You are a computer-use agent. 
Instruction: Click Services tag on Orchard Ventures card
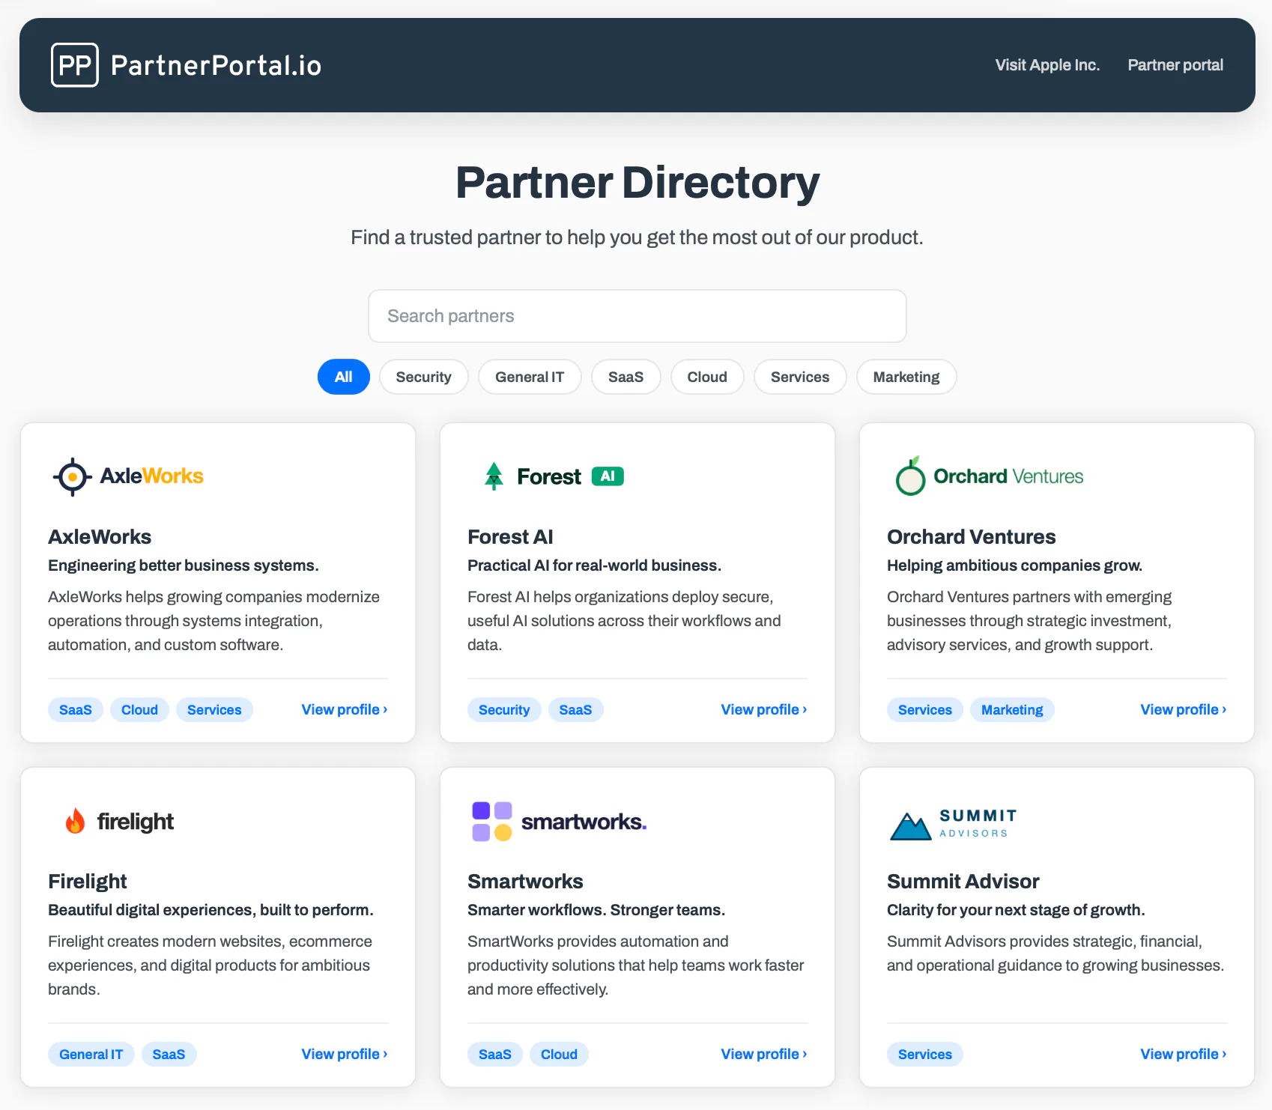point(925,710)
